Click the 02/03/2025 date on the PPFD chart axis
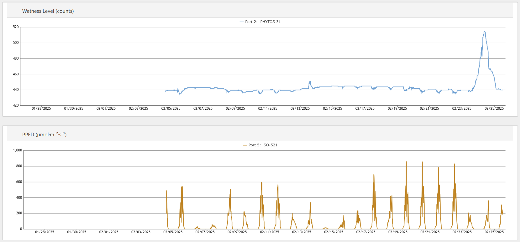This screenshot has width=520, height=242. (141, 232)
